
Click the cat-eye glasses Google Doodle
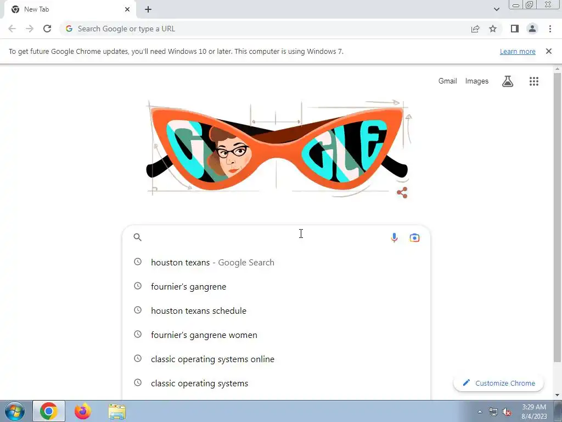coord(277,148)
